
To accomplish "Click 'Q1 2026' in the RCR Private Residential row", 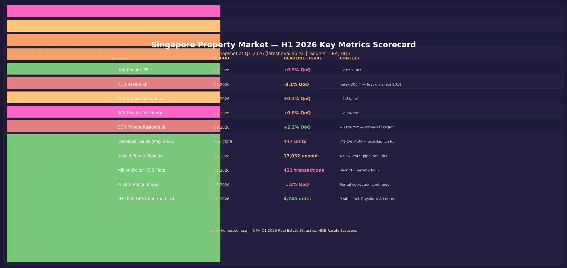I will pos(221,113).
